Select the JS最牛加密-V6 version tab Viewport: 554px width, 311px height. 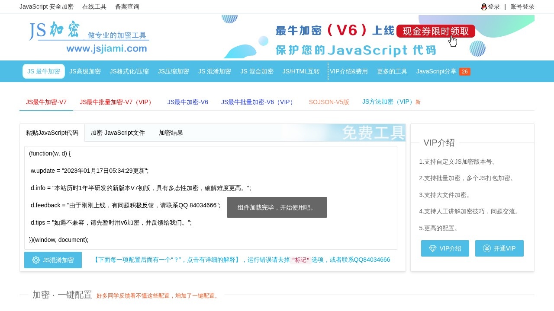point(187,102)
